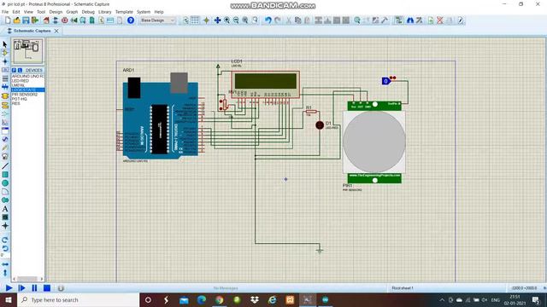Save the project with the floppy disk icon

(26, 20)
